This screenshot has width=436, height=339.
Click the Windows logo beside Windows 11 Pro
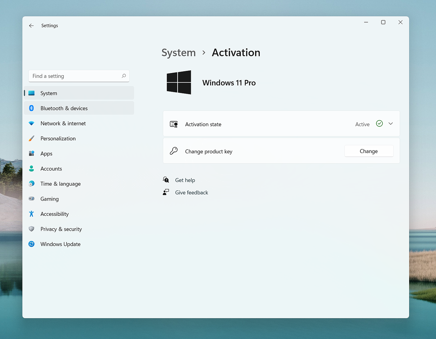point(179,82)
